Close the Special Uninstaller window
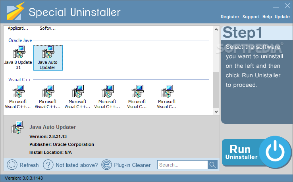The width and height of the screenshot is (293, 182). pos(287,6)
